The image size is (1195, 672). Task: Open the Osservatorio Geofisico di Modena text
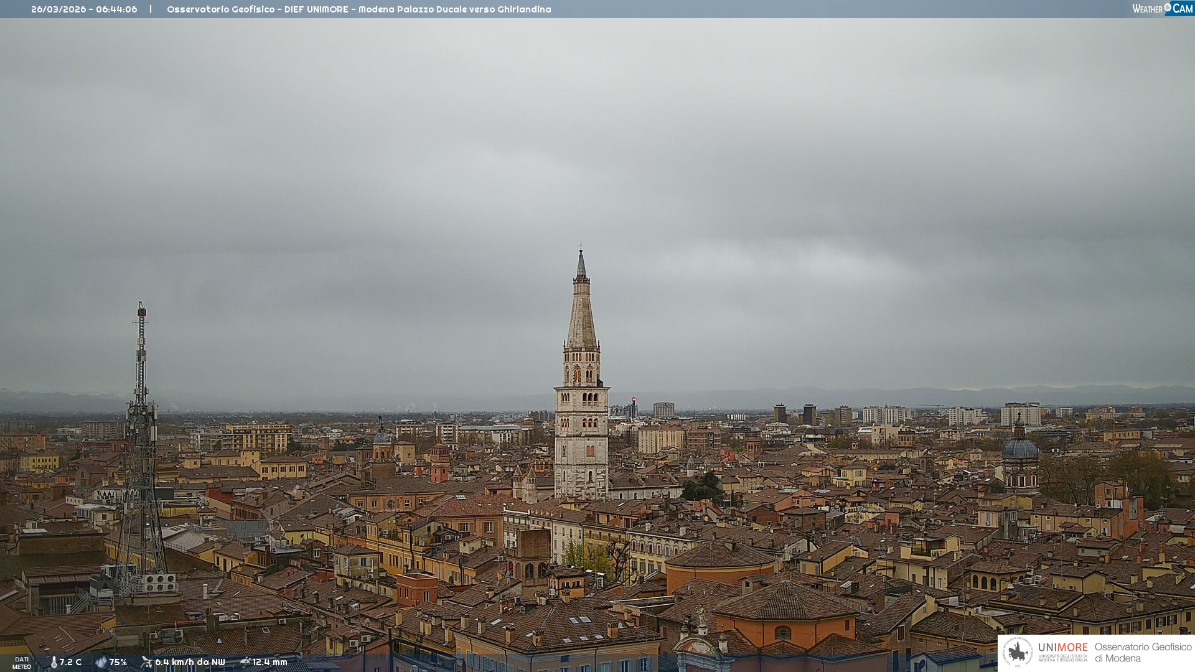coord(1143,653)
